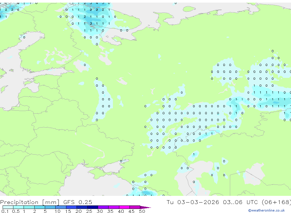
Task: Click the 'Tu 03-03-2026 03..06 UTC' date label
Action: pyautogui.click(x=213, y=202)
